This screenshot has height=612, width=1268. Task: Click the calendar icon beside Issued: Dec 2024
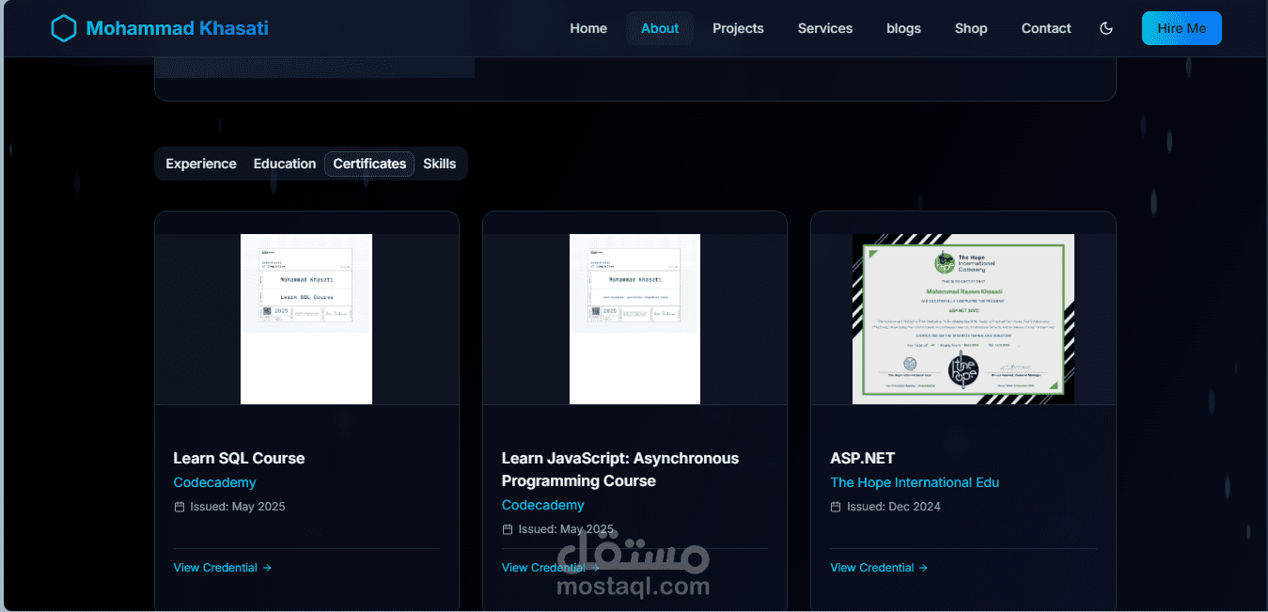tap(837, 507)
